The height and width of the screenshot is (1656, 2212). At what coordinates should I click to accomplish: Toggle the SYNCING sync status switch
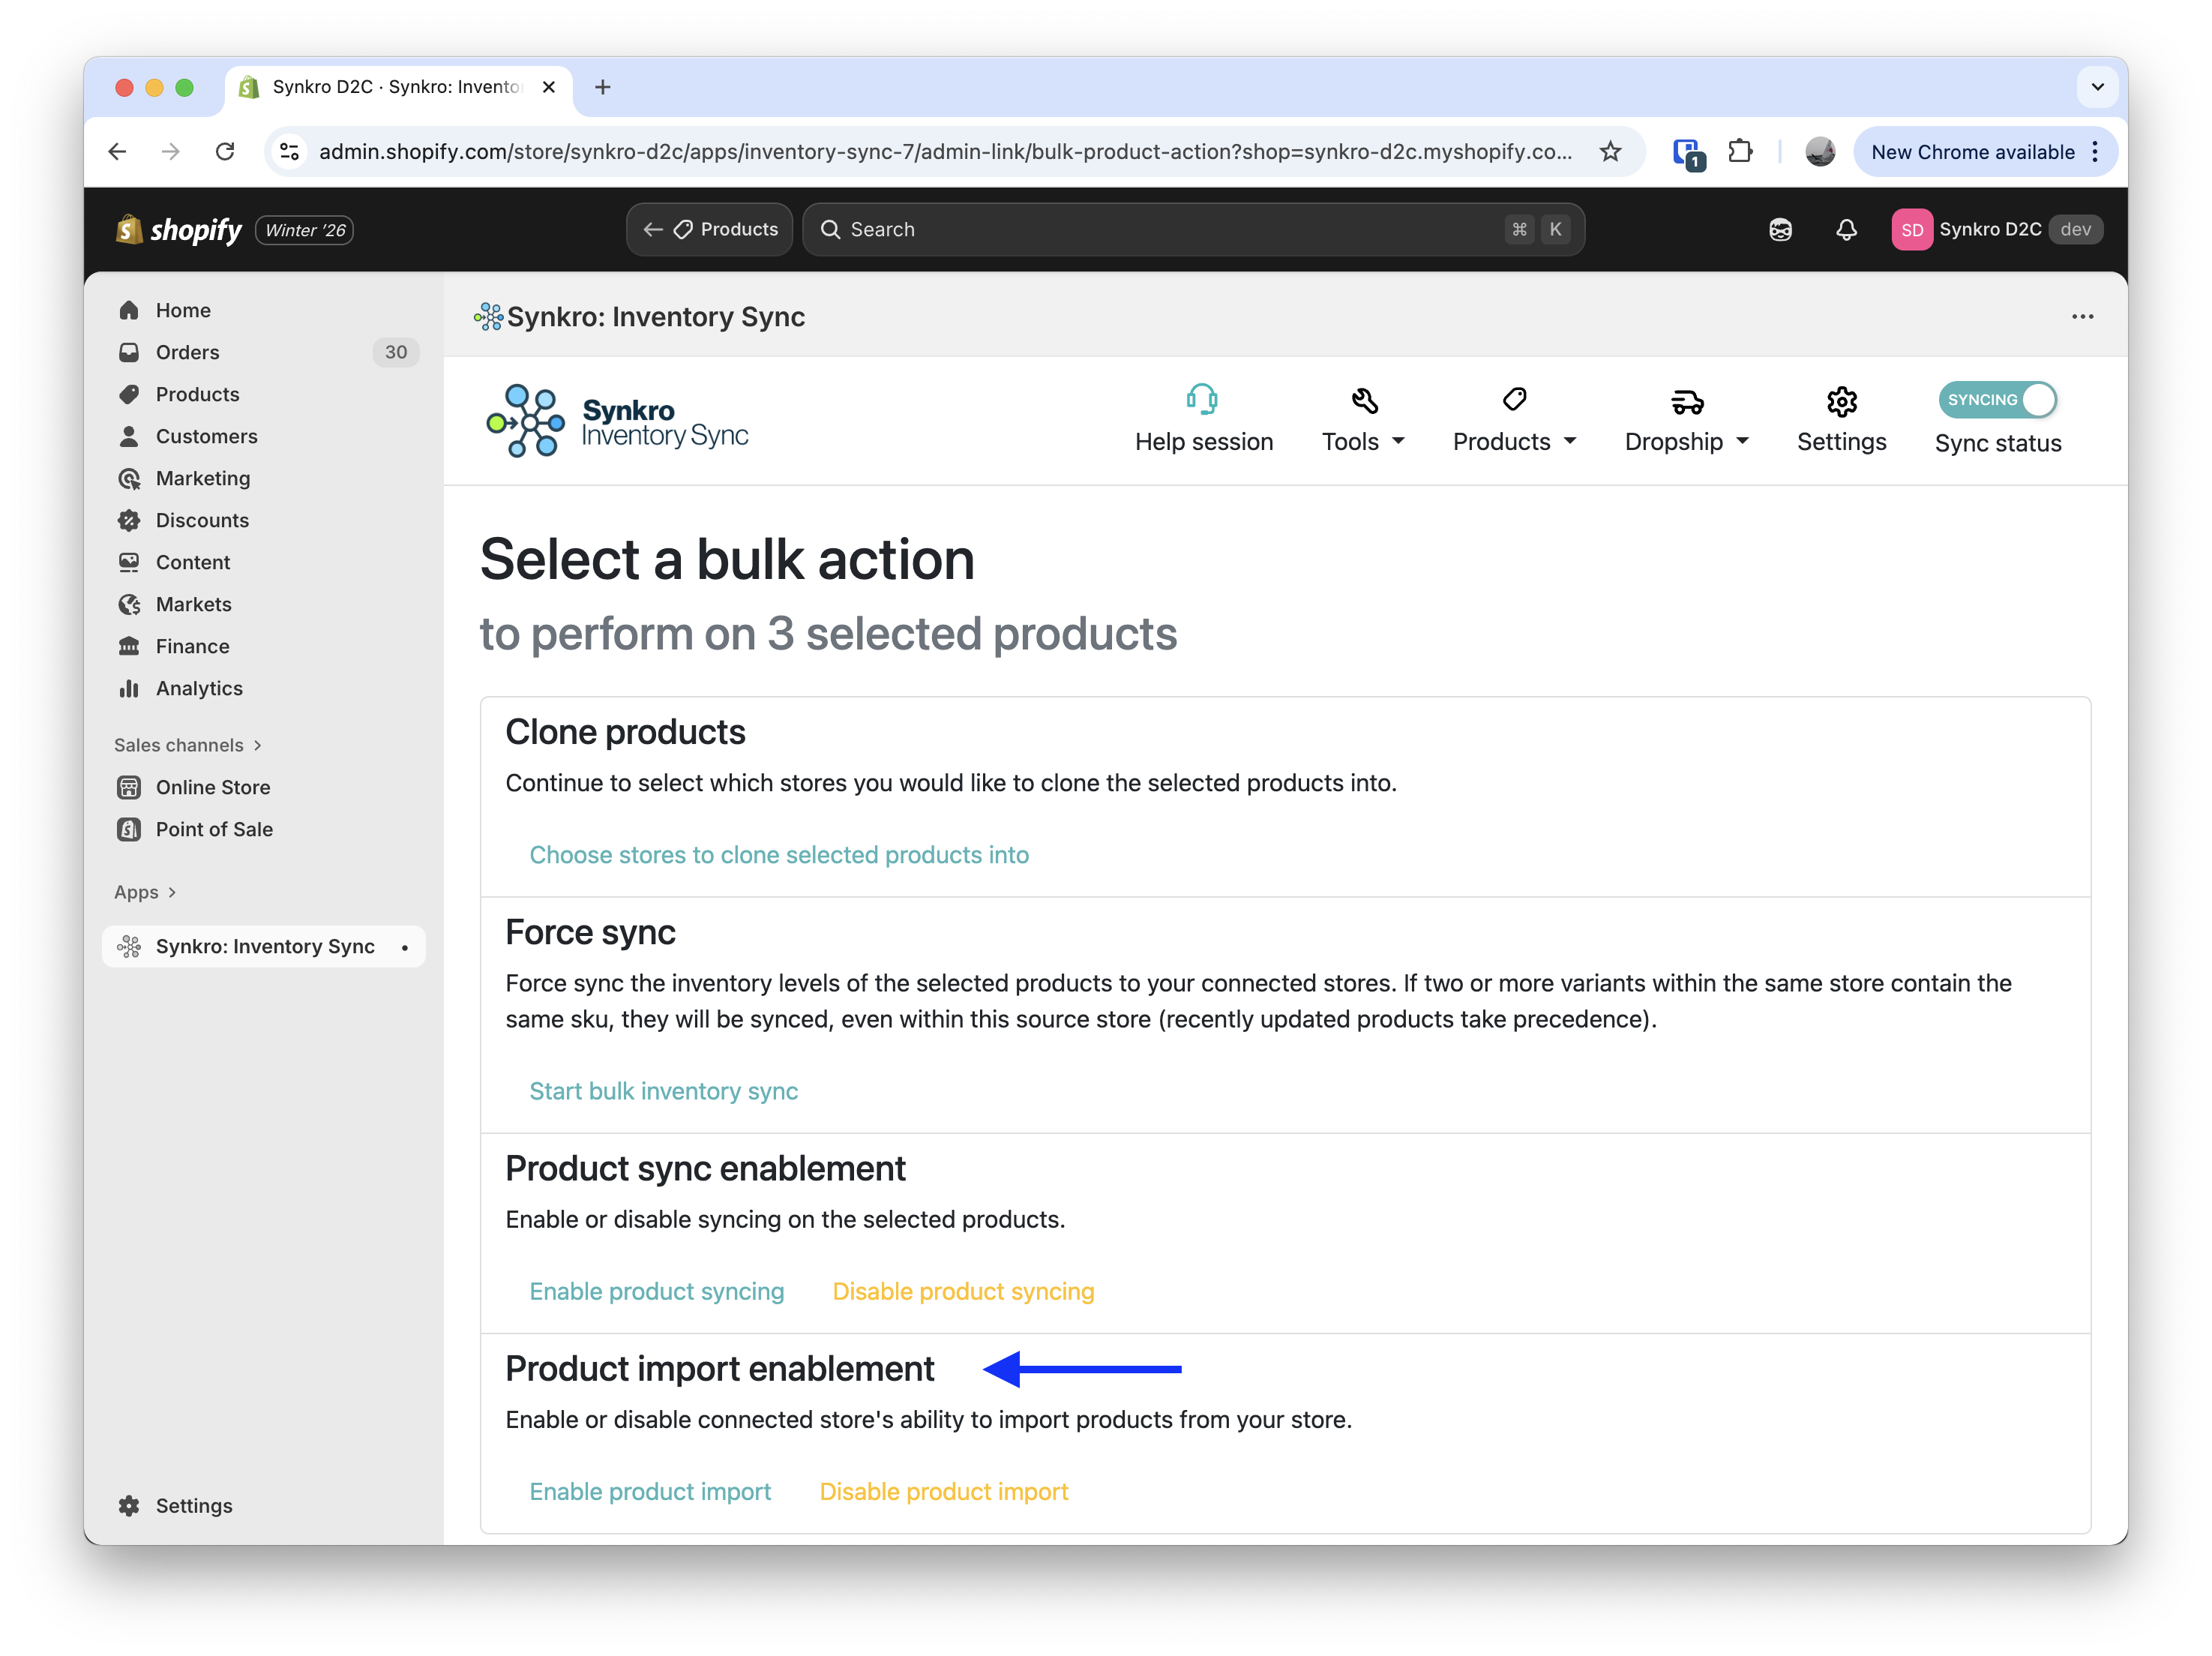coord(1998,400)
